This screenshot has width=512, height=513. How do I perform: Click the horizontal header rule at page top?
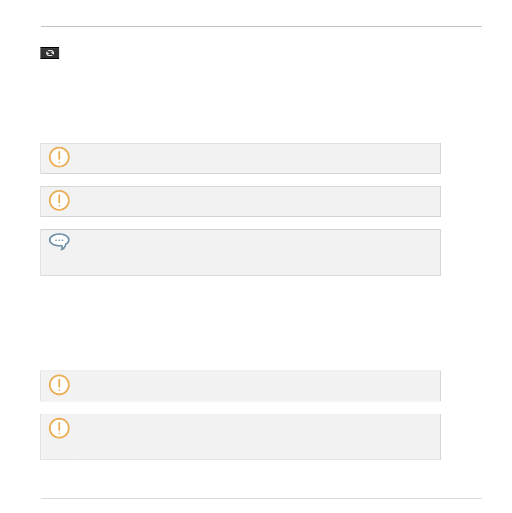[261, 27]
